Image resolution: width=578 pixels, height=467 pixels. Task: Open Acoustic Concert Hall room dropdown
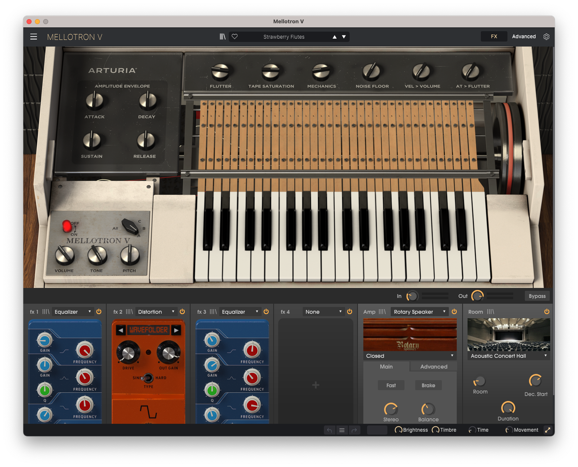coord(509,356)
